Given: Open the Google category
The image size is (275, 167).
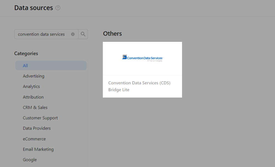Looking at the screenshot, I should point(30,160).
